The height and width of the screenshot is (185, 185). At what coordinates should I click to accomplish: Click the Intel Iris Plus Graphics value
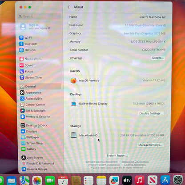(x=145, y=33)
